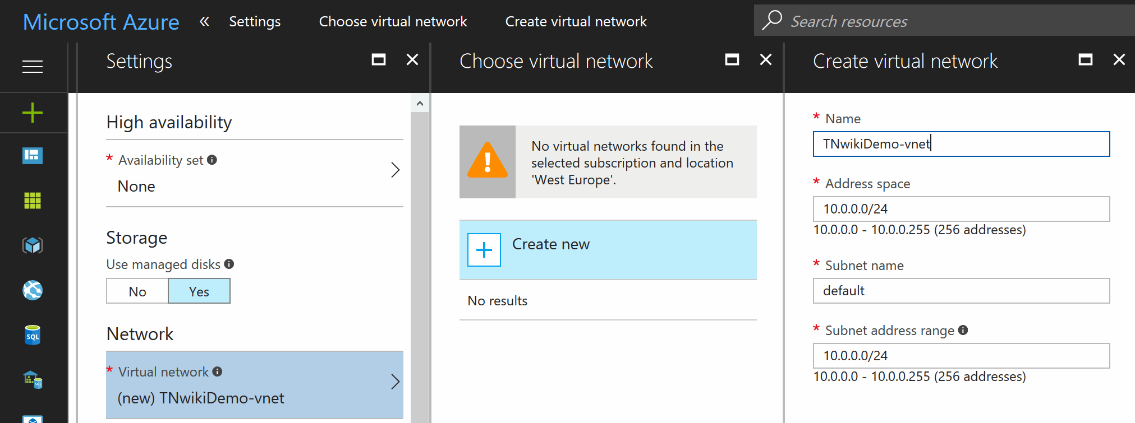1135x423 pixels.
Task: Click the Name input field
Action: 962,144
